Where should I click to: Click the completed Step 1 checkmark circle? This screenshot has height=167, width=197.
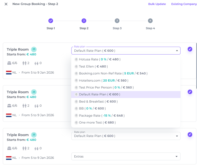pyautogui.click(x=51, y=21)
